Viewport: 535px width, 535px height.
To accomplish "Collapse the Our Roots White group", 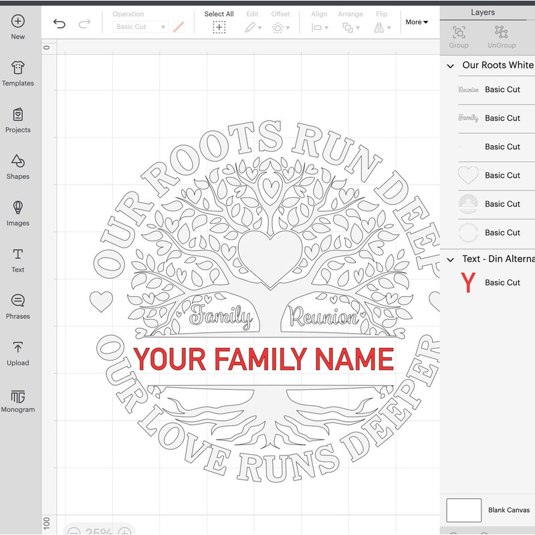I will click(450, 66).
